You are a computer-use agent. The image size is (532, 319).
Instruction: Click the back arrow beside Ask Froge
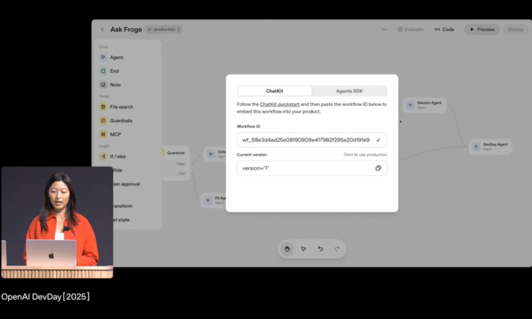(103, 30)
